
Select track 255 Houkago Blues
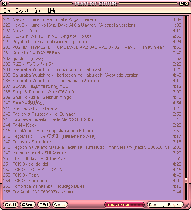point(92,186)
